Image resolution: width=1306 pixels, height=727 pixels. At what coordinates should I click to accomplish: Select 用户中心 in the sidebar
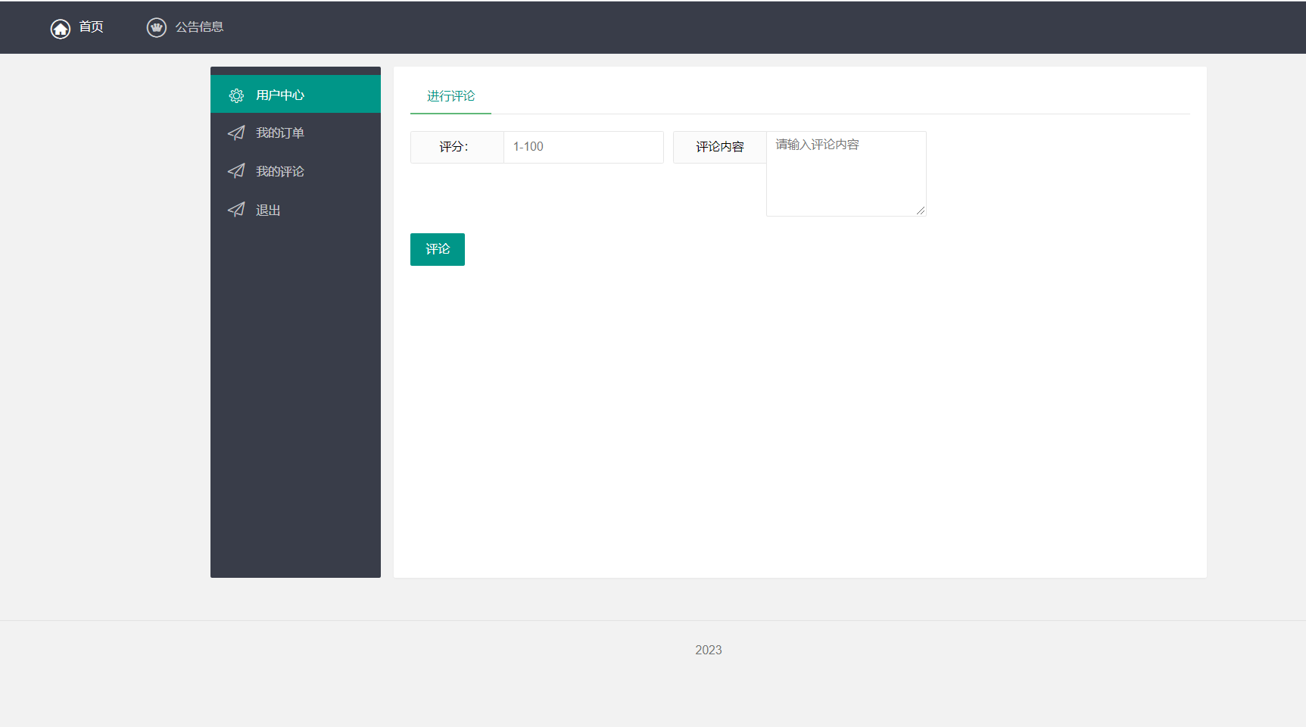pyautogui.click(x=295, y=94)
